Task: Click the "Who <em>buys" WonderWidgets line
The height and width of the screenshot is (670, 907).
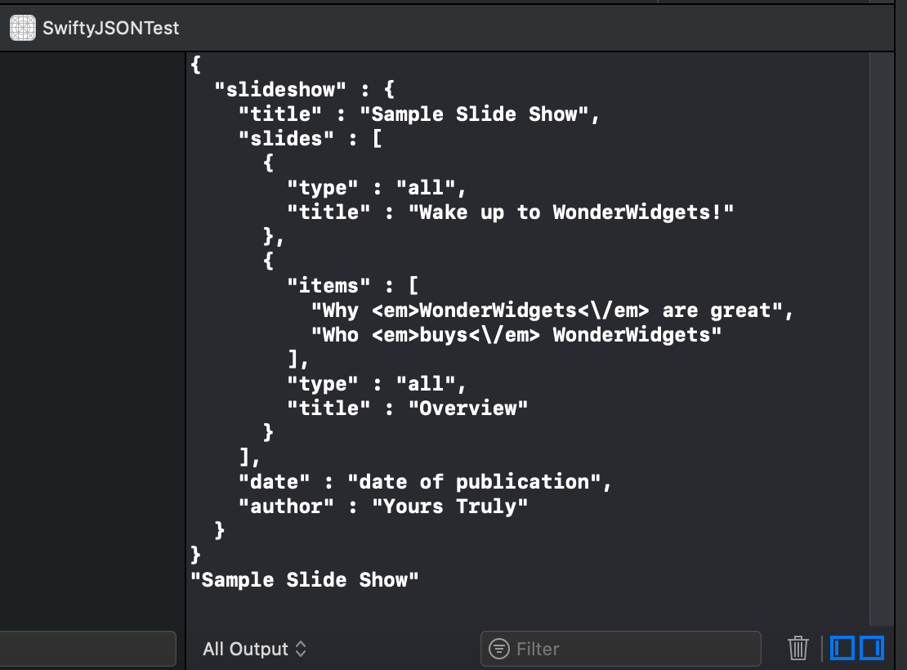Action: coord(516,334)
